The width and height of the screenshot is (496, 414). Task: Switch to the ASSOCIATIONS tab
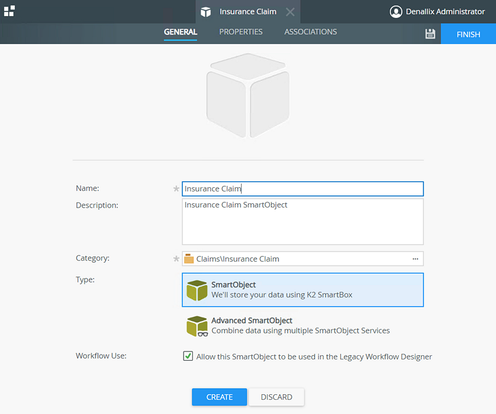(x=311, y=32)
